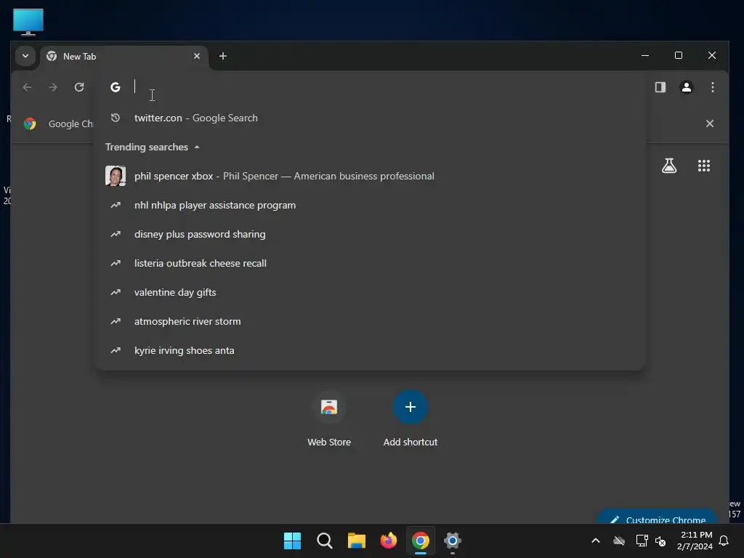Open the profile avatar menu
744x558 pixels.
[686, 87]
